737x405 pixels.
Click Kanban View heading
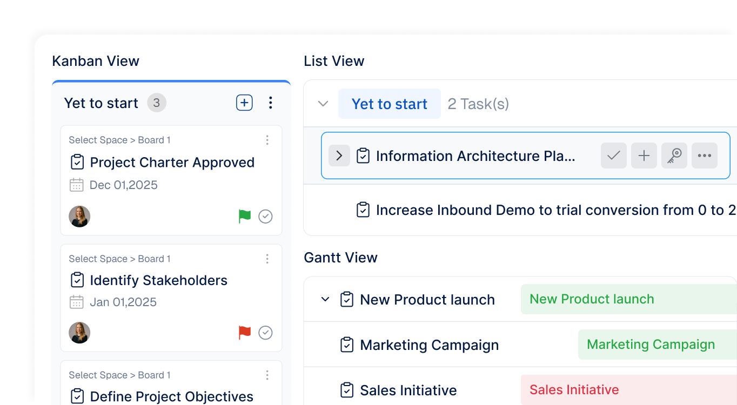(96, 61)
